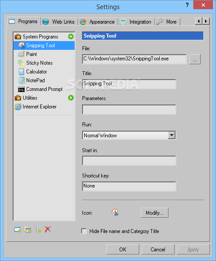Screen dimensions: 216x261
Task: Browse for file with the ... button
Action: click(195, 59)
